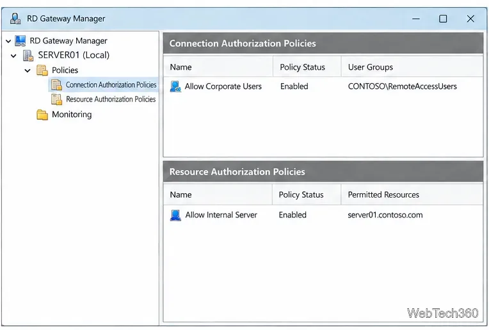Click the RD Gateway Manager root node icon
This screenshot has width=489, height=330.
point(20,41)
